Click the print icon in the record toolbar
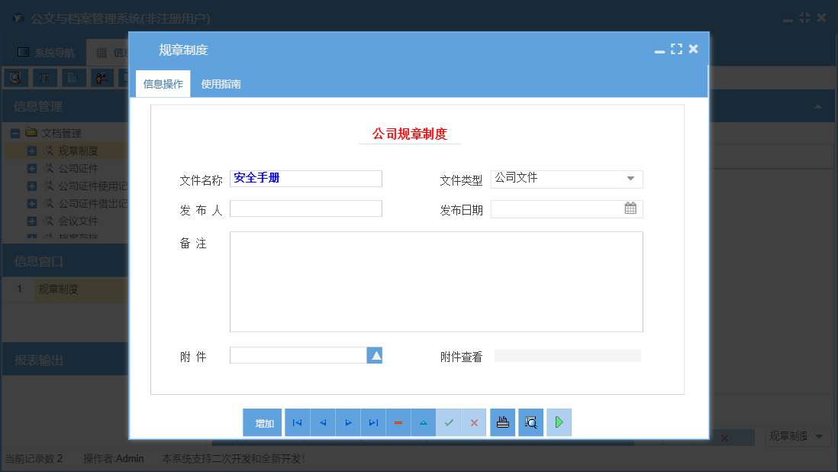 click(x=502, y=422)
